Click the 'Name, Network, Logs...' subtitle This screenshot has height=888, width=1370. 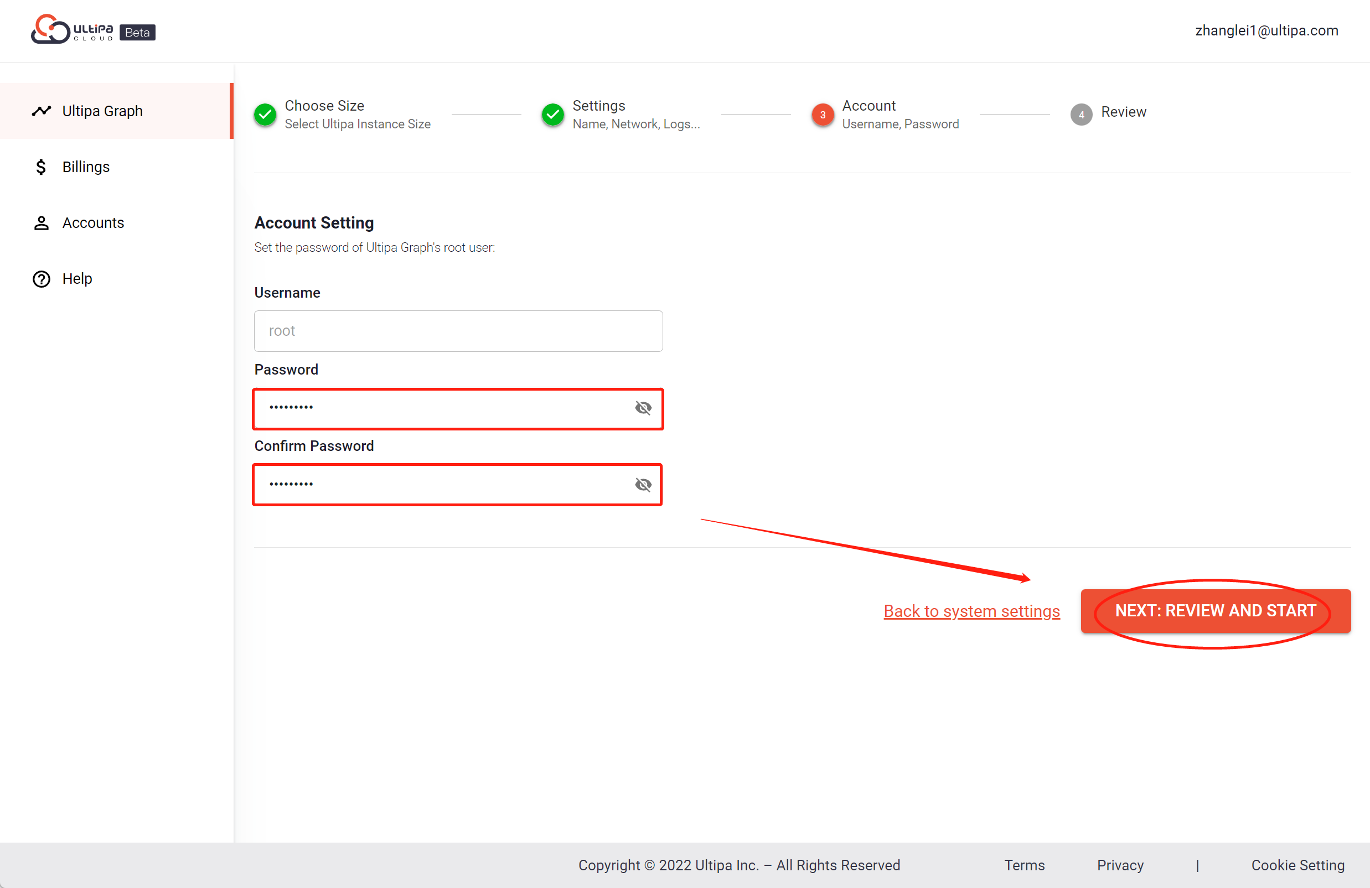[x=636, y=124]
